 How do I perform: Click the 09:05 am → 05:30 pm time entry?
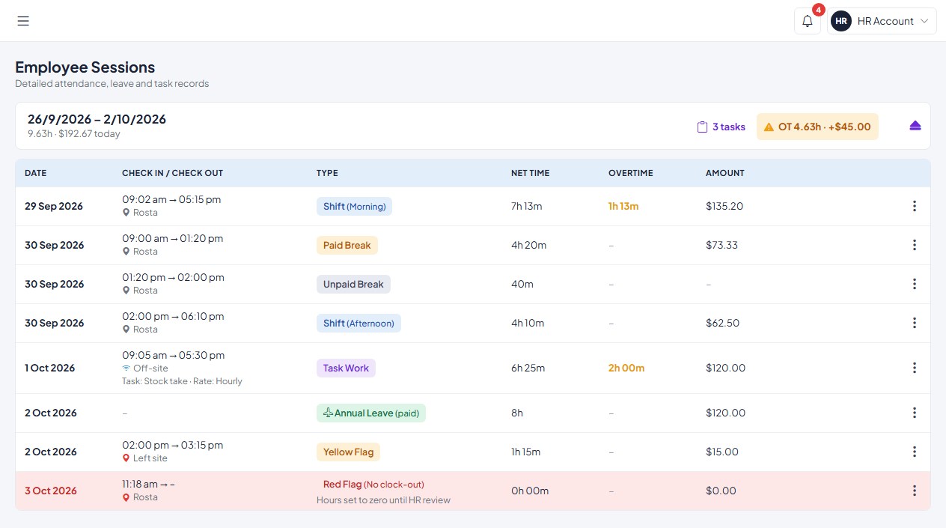point(174,355)
